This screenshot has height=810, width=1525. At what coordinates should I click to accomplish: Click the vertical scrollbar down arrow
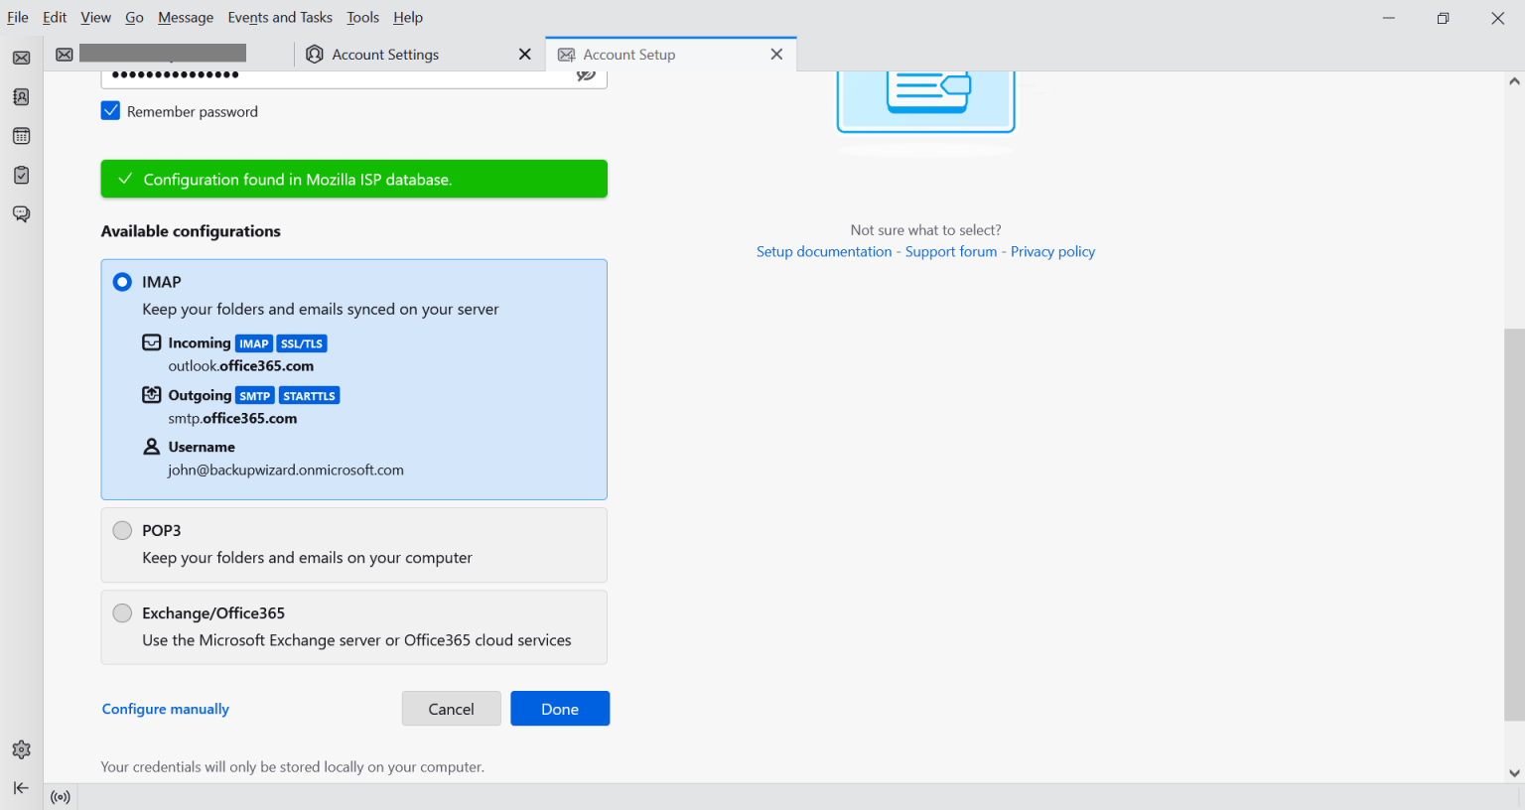tap(1514, 773)
